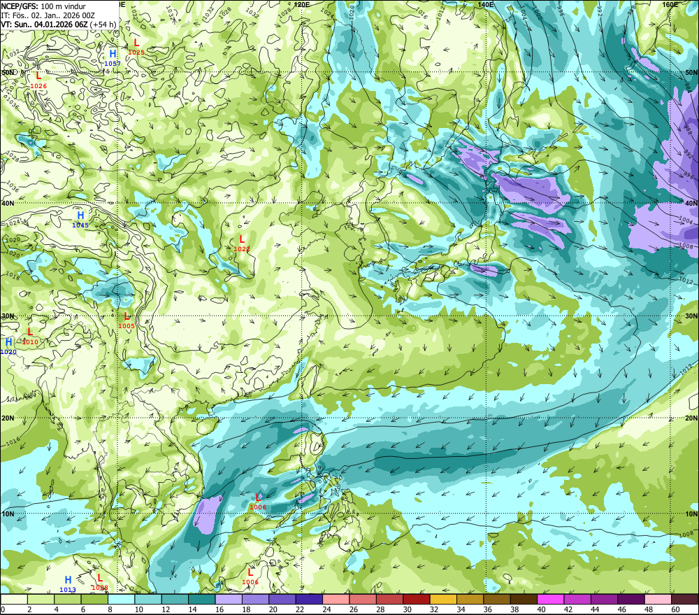The image size is (699, 615).
Task: Click the legend value 32
Action: (434, 609)
